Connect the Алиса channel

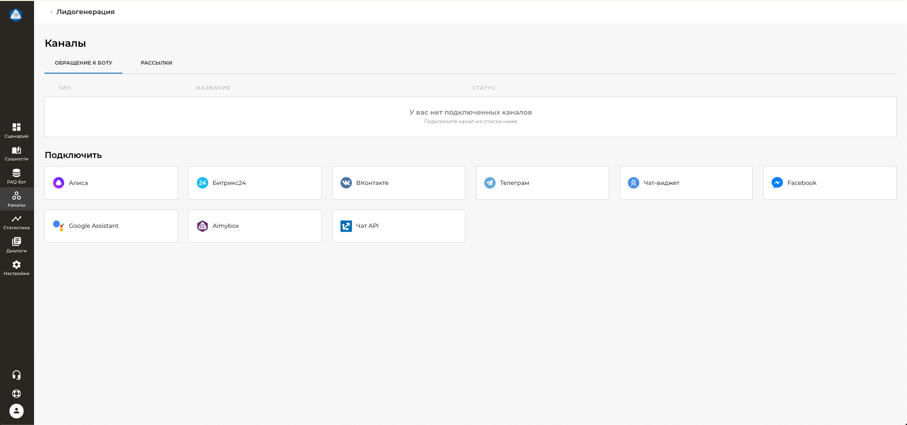(x=111, y=183)
